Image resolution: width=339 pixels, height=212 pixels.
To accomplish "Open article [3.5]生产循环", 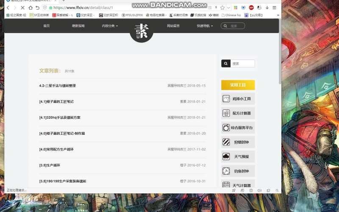I will [x=50, y=165].
